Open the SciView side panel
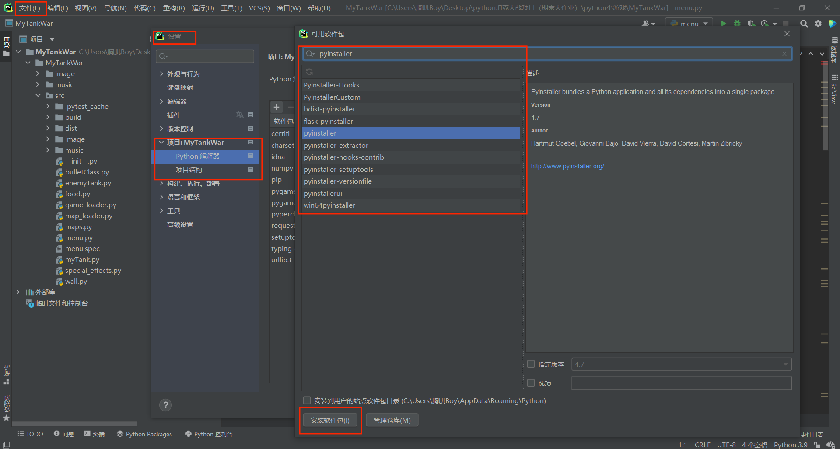The height and width of the screenshot is (449, 840). click(834, 89)
